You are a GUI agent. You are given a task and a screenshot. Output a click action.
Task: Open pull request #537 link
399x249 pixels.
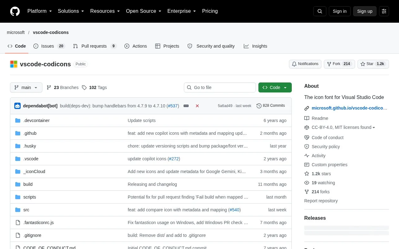point(173,106)
